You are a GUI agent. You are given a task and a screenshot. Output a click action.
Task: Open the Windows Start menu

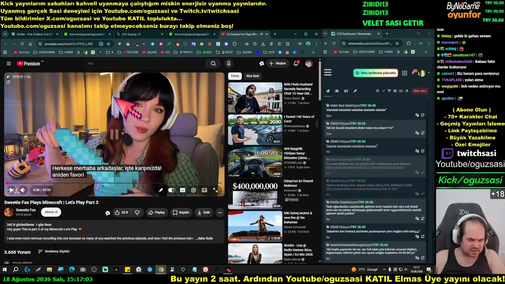pyautogui.click(x=5, y=270)
